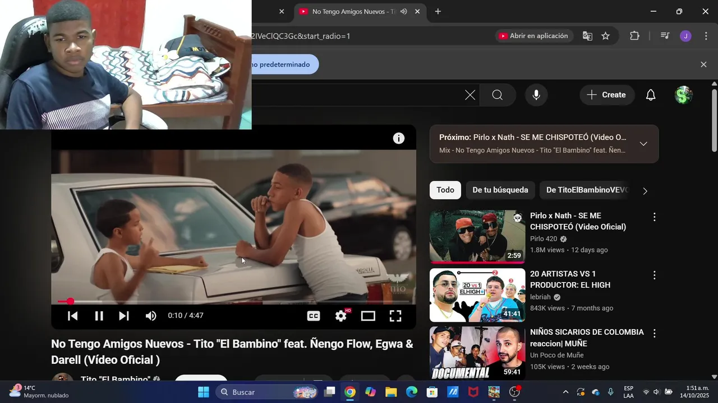
Task: Switch to theater mode
Action: tap(368, 316)
